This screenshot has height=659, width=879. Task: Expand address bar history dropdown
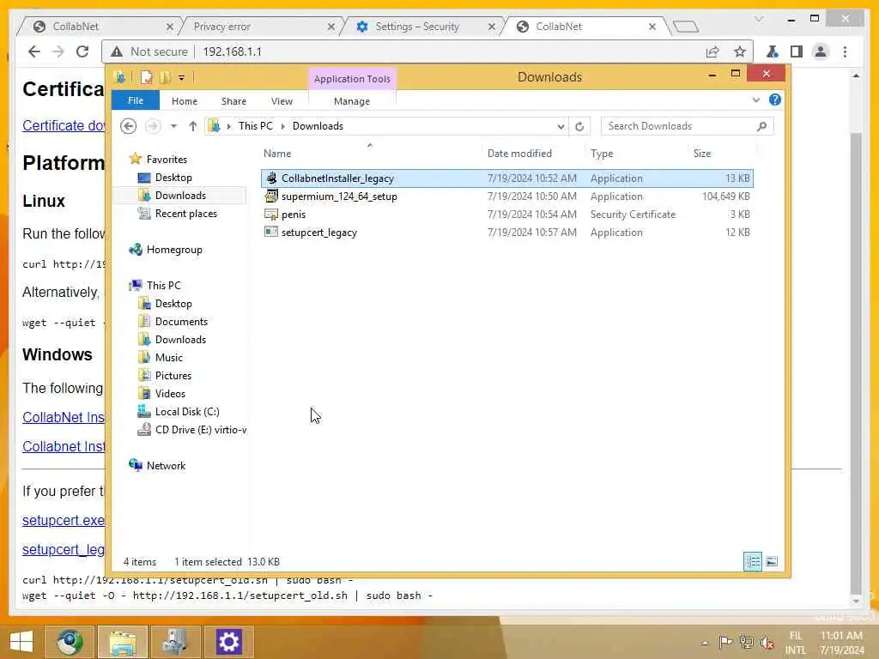click(561, 126)
